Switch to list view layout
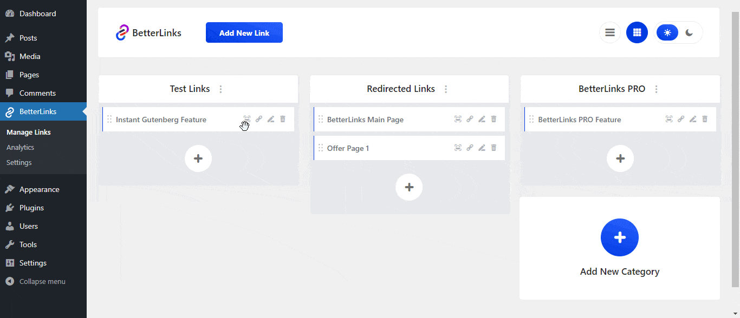The image size is (740, 318). pos(610,32)
